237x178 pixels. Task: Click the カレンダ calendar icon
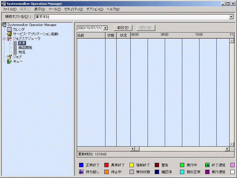pos(9,29)
